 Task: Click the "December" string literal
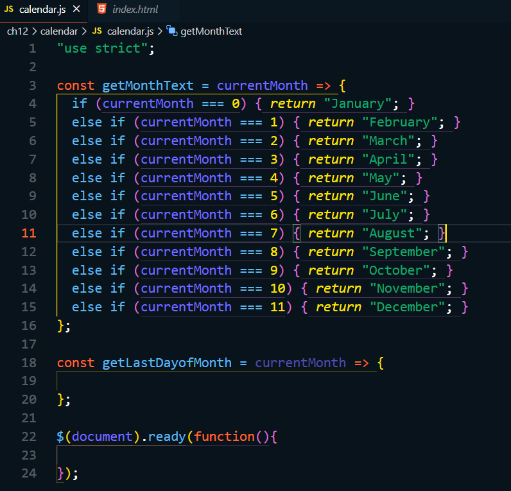(408, 307)
